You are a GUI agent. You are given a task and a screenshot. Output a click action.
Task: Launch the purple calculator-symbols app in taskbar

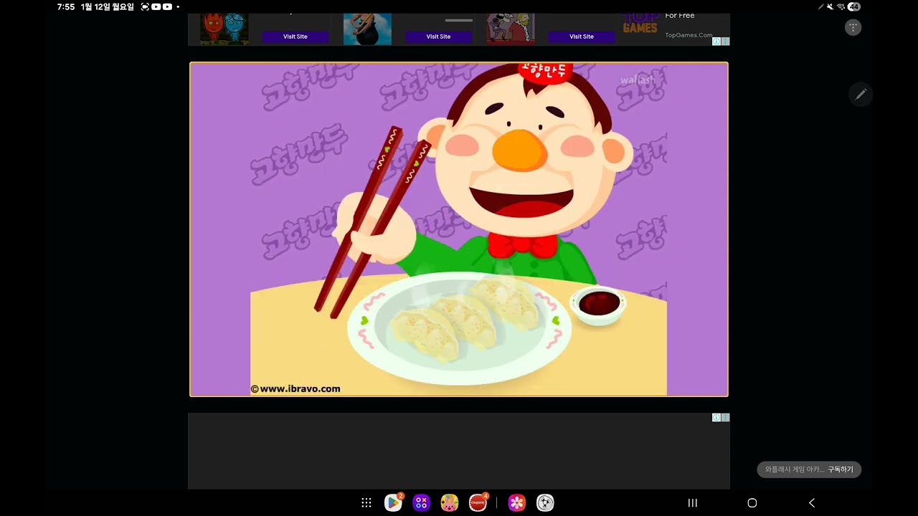point(421,503)
